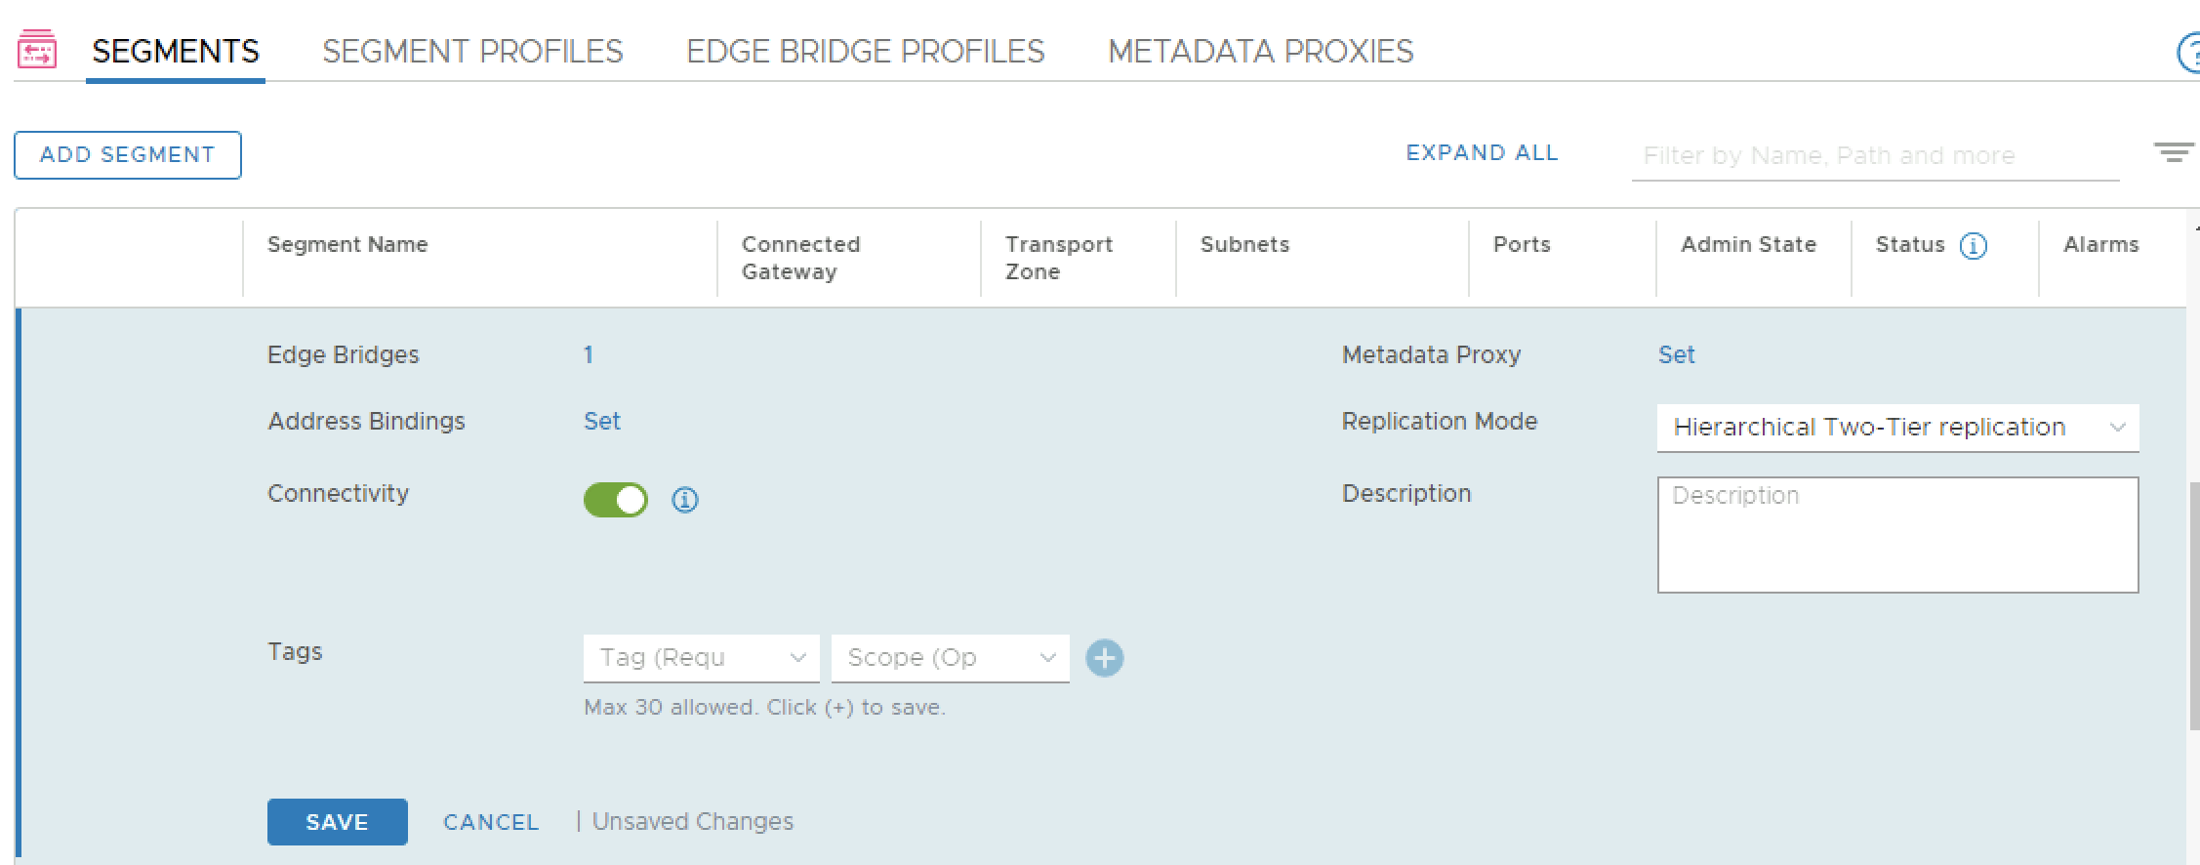
Task: Click the Segments networking icon
Action: 37,51
